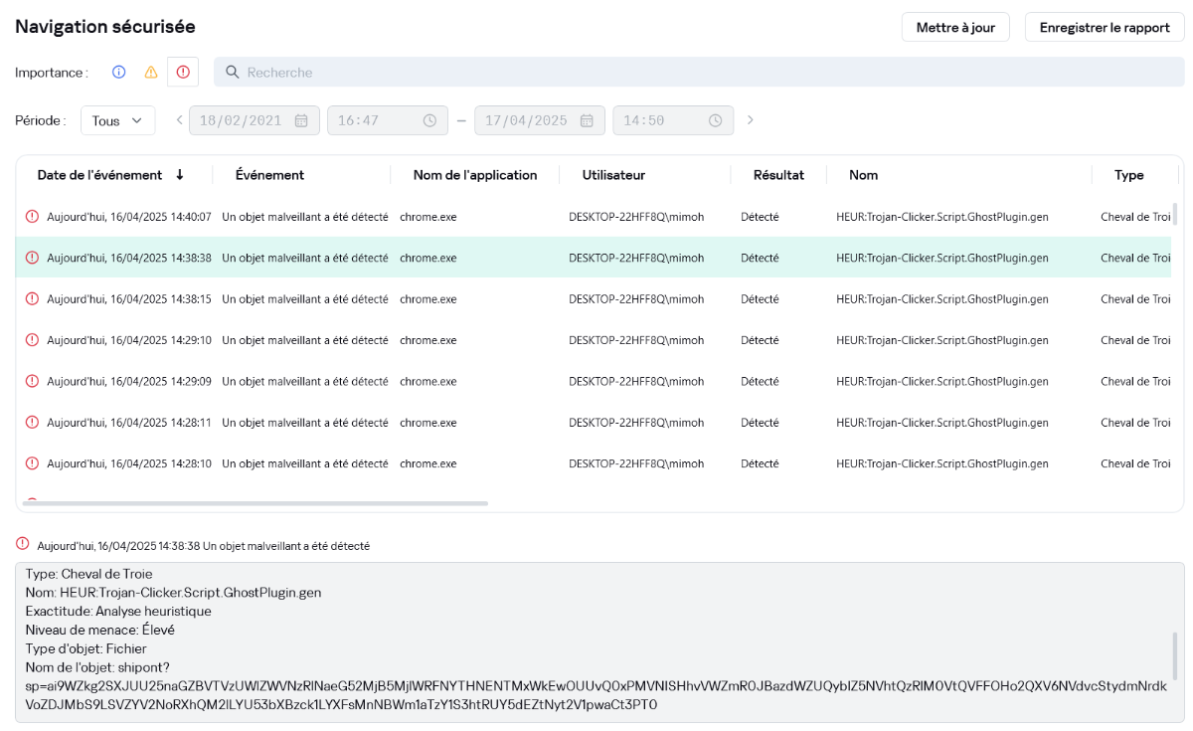Image resolution: width=1193 pixels, height=731 pixels.
Task: Click the sort arrow beside Date de l'événement
Action: click(x=180, y=175)
